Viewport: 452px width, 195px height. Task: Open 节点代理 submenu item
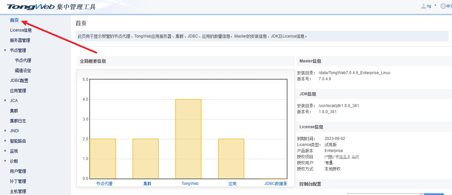click(23, 60)
